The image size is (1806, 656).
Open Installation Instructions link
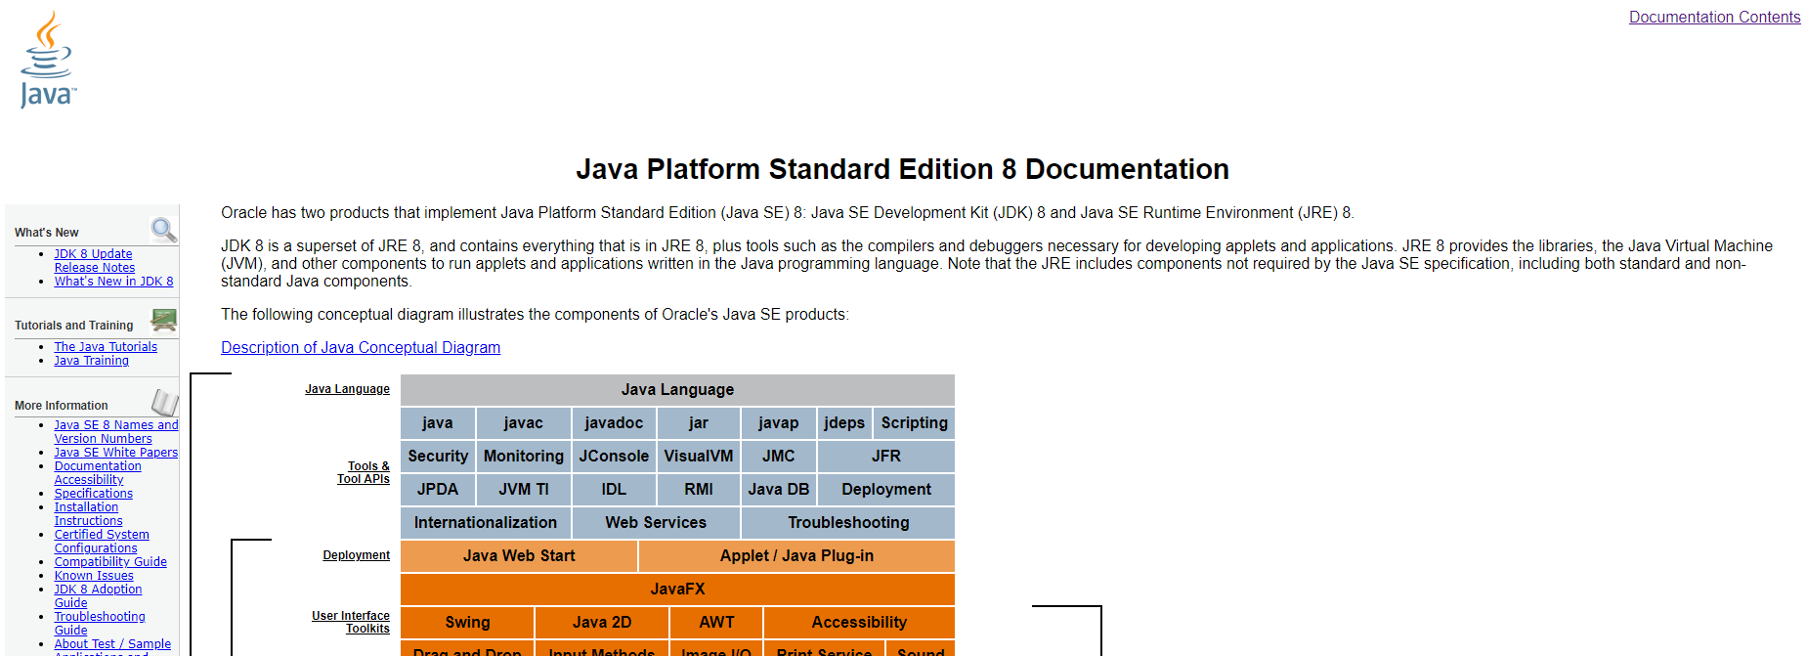coord(88,513)
